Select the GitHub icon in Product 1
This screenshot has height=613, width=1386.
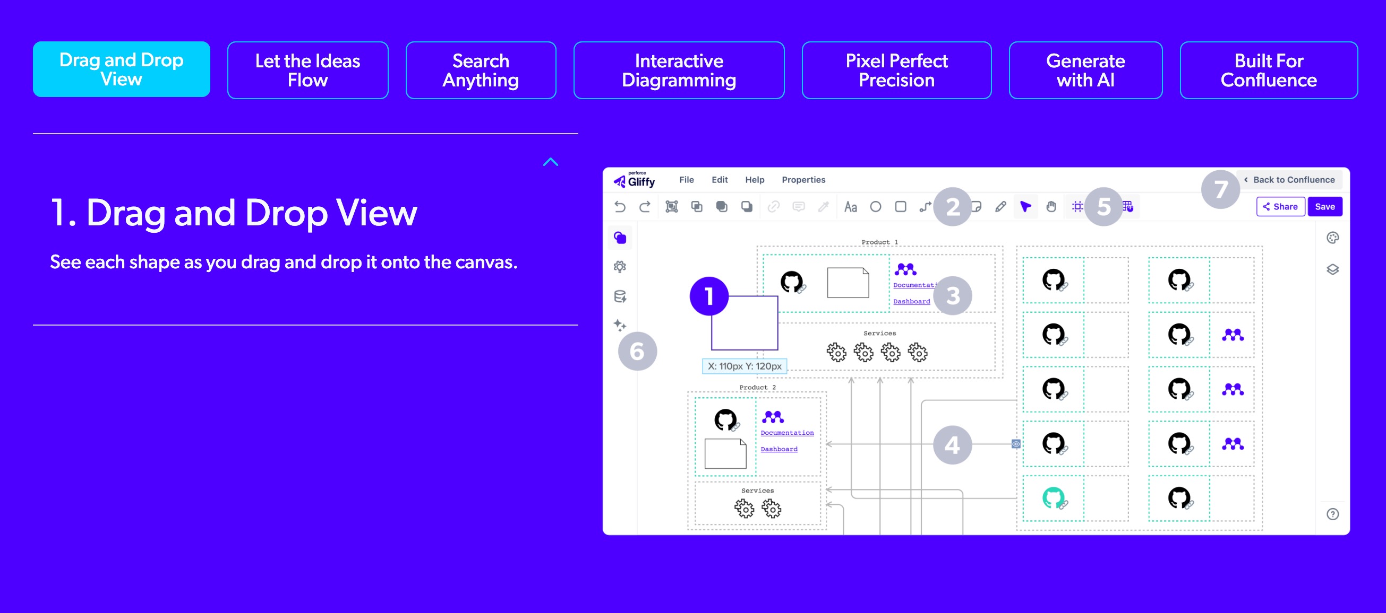coord(791,281)
